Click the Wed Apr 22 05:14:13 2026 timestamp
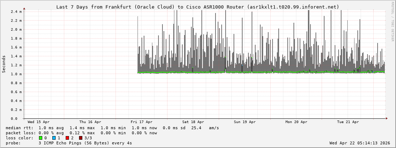Screen dimensions: 396x148 click(x=360, y=143)
